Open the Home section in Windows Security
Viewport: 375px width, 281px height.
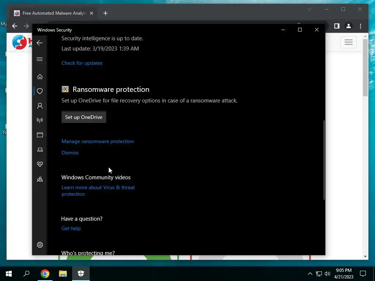point(40,77)
